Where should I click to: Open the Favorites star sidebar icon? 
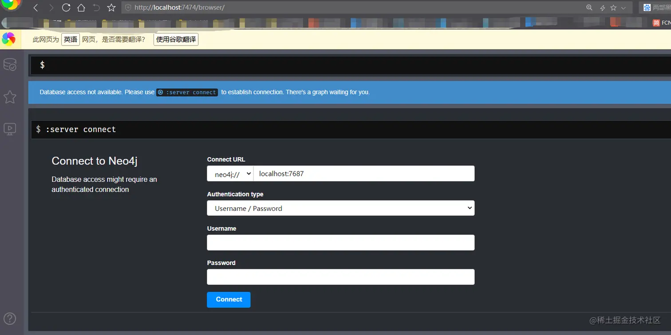(10, 97)
